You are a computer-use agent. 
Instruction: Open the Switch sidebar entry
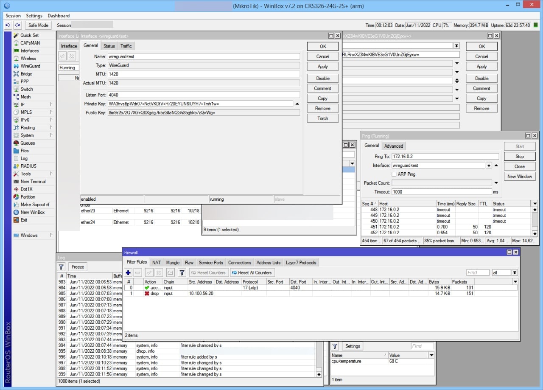point(27,89)
